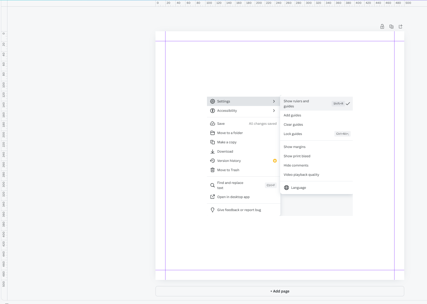
Task: Open the Language selection
Action: pyautogui.click(x=316, y=188)
